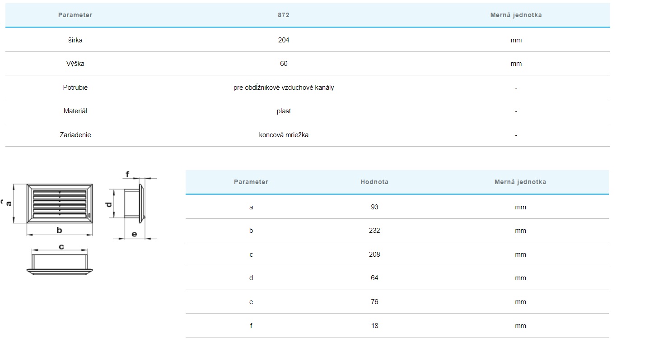Viewport: 649px width, 342px height.
Task: Click the front view grille drawing
Action: tap(59, 203)
